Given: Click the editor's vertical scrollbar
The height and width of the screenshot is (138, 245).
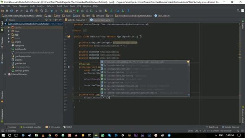Looking at the screenshot, I should (240, 74).
